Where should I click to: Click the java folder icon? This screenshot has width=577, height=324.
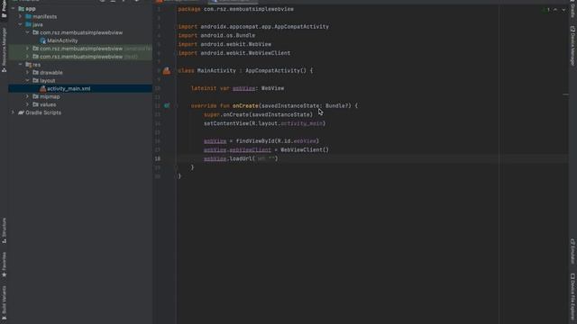tap(28, 24)
